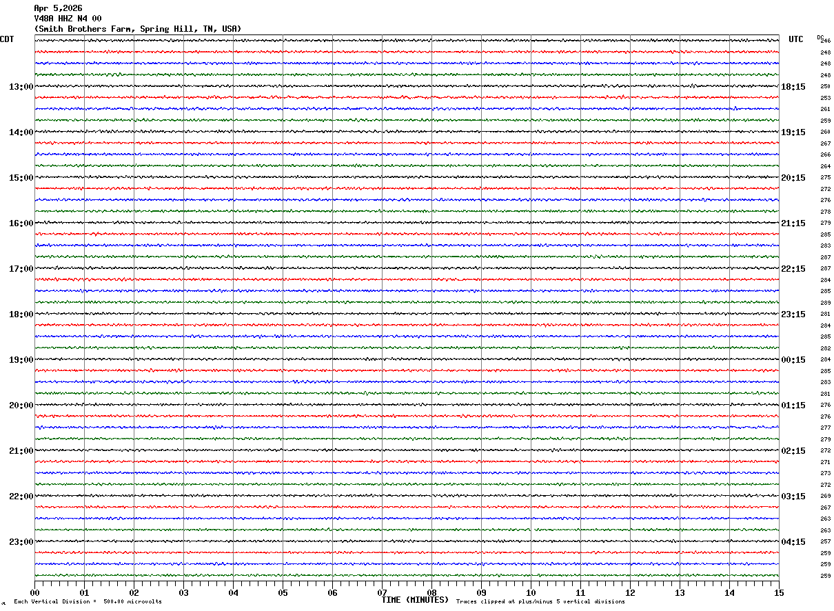Select the 17:00 CDT row label
The height and width of the screenshot is (611, 834).
pos(21,269)
